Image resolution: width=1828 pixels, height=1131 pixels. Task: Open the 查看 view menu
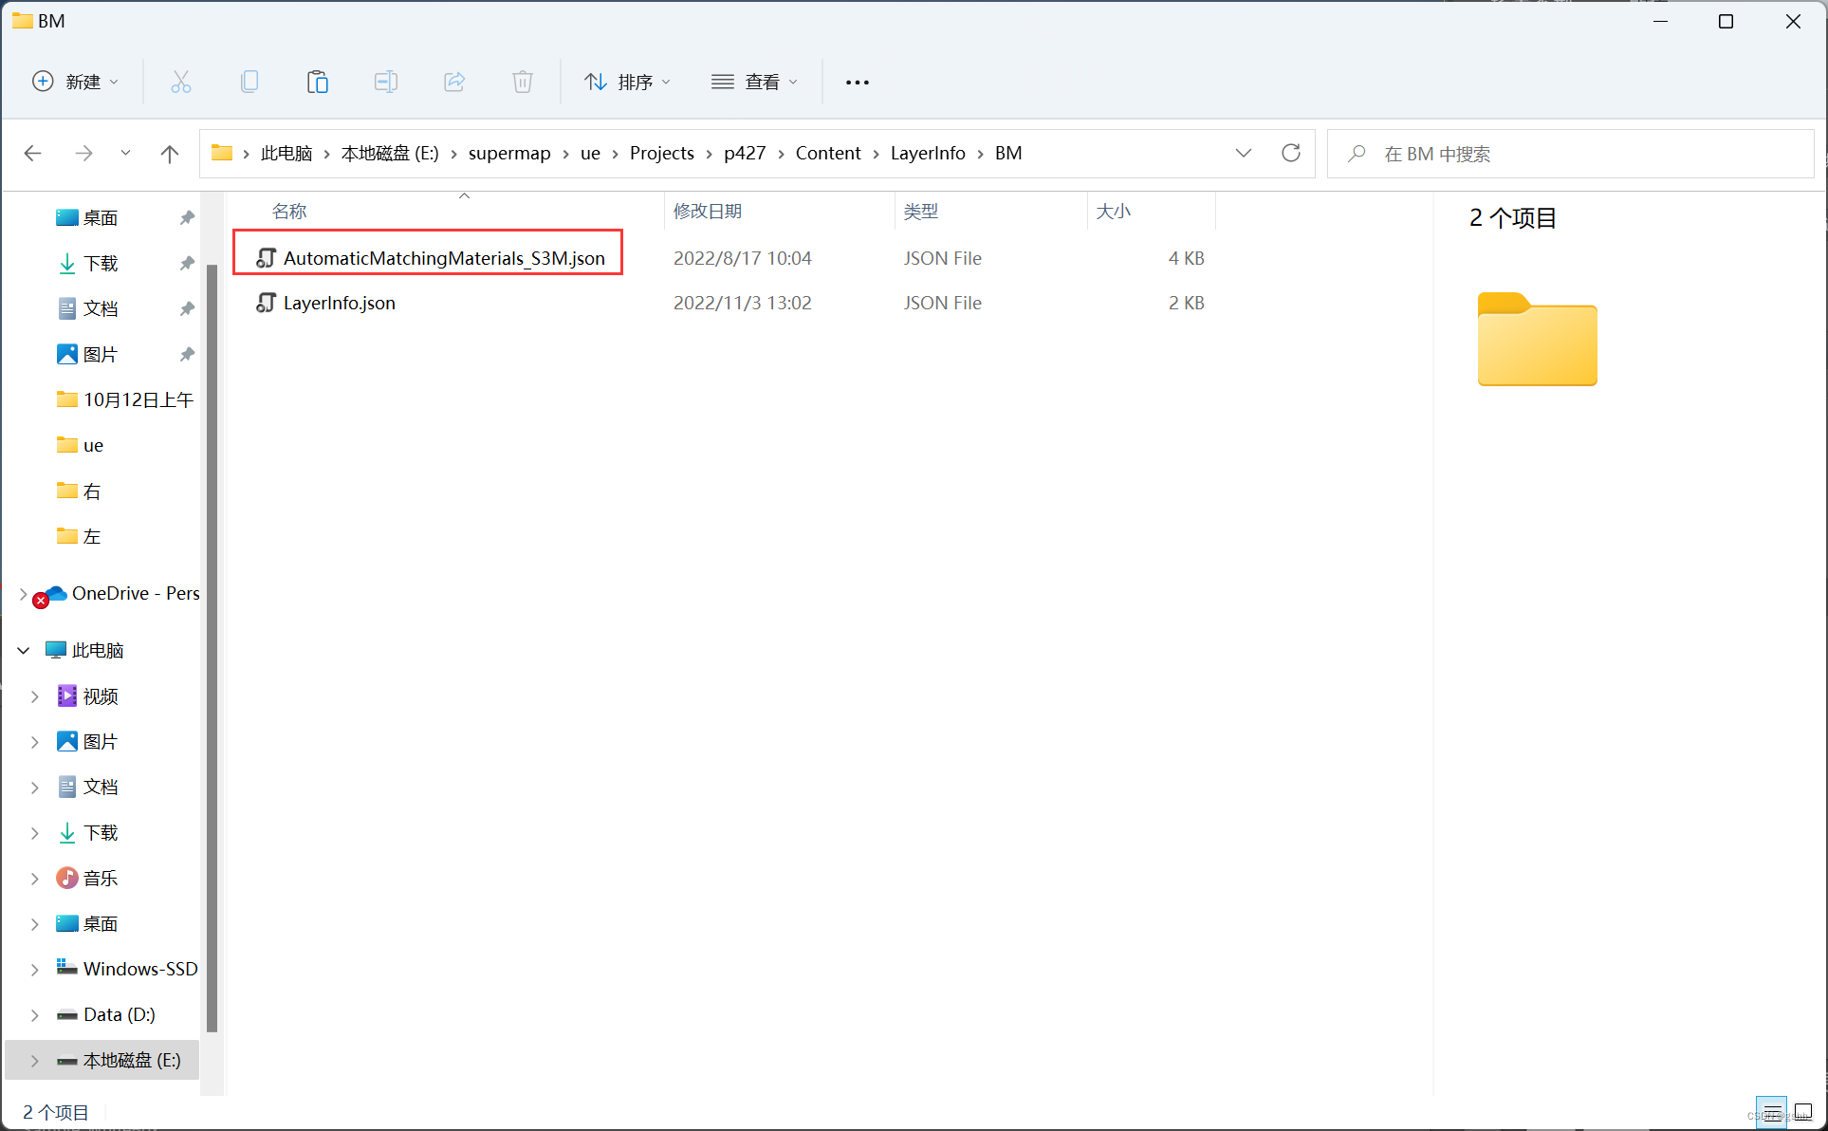[754, 82]
